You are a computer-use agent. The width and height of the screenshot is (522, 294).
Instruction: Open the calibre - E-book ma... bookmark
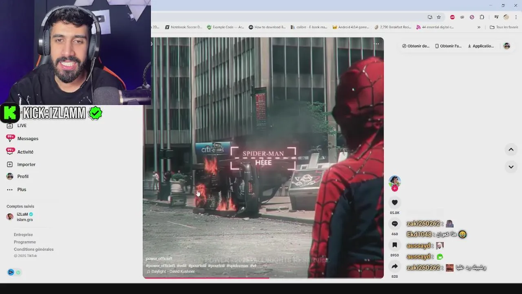[x=309, y=27]
